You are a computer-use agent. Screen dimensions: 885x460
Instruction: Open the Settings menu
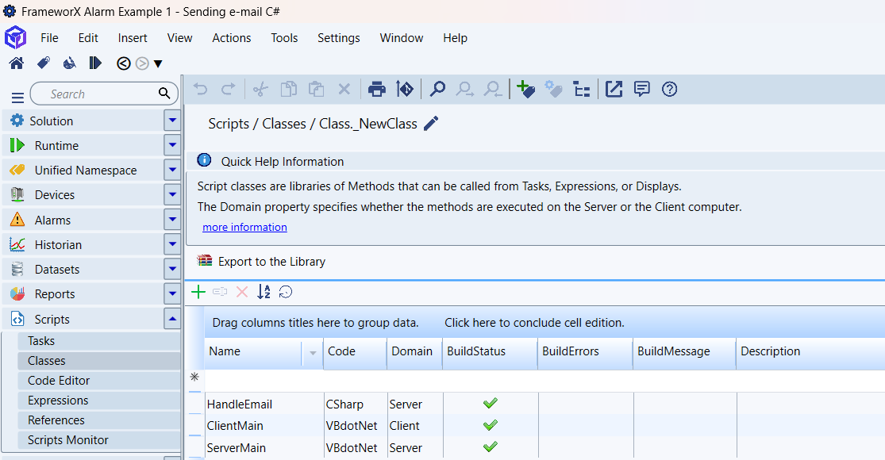coord(338,38)
